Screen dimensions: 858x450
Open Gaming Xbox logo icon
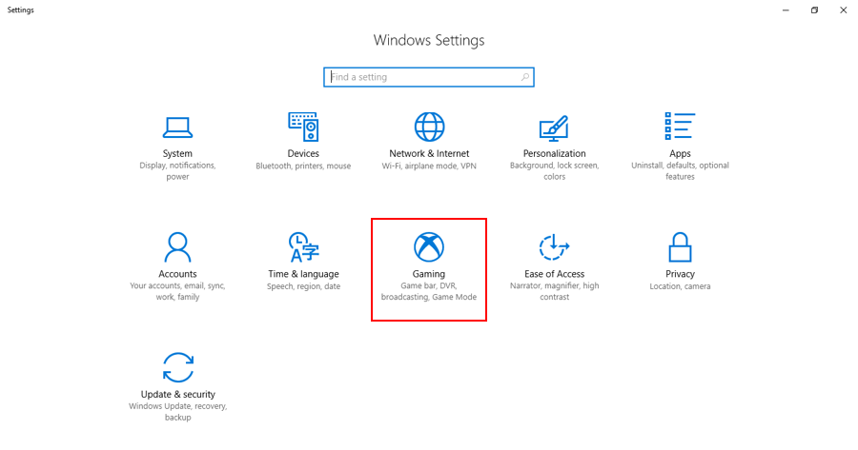click(429, 246)
